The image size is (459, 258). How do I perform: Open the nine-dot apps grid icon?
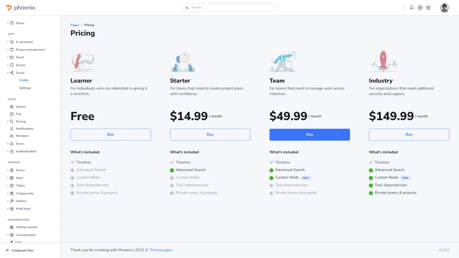point(429,8)
